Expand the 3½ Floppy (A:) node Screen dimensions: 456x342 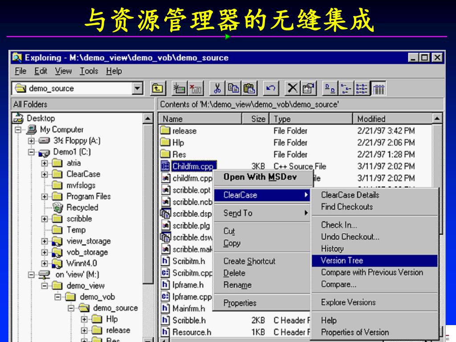[x=31, y=141]
